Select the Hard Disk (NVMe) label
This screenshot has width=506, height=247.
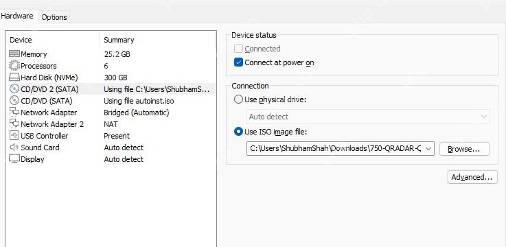tap(49, 78)
